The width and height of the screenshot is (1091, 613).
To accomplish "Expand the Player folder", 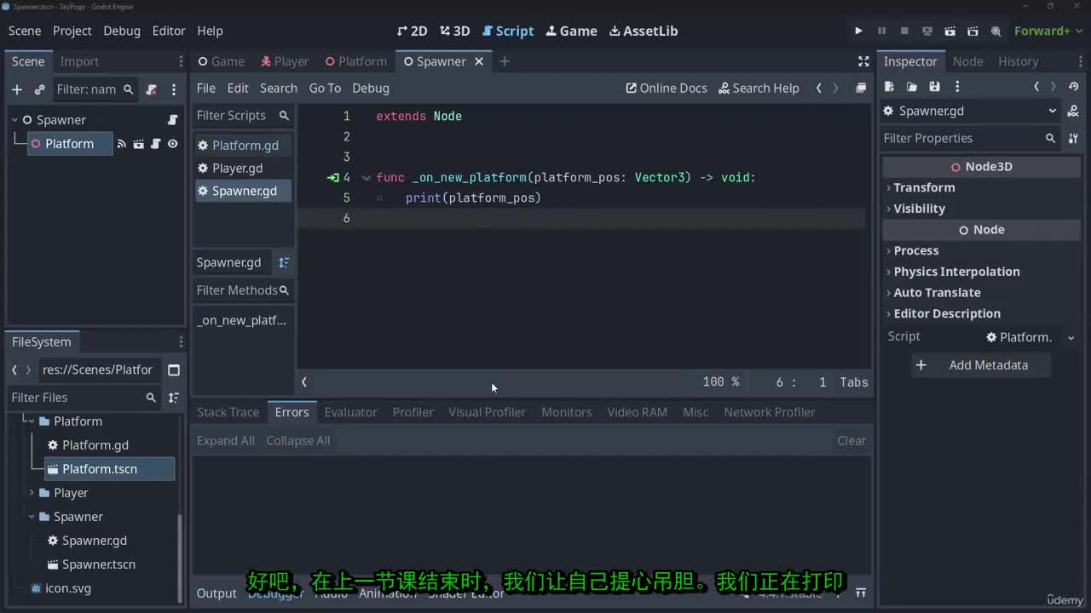I will (x=32, y=493).
